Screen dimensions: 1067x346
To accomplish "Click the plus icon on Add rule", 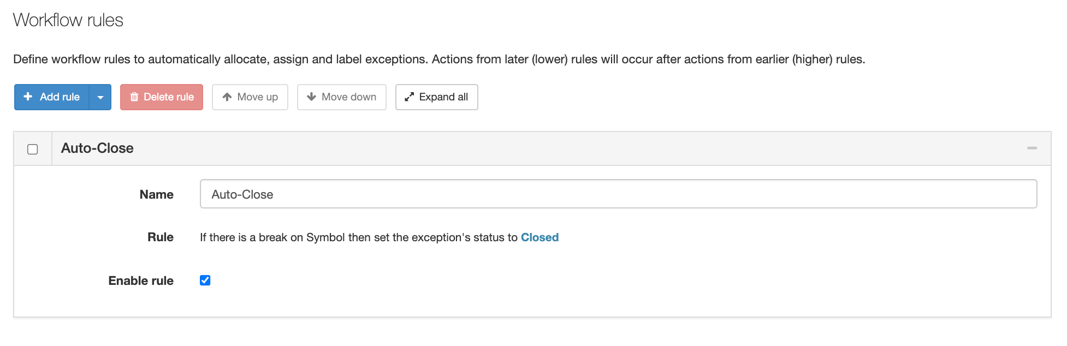I will (28, 97).
